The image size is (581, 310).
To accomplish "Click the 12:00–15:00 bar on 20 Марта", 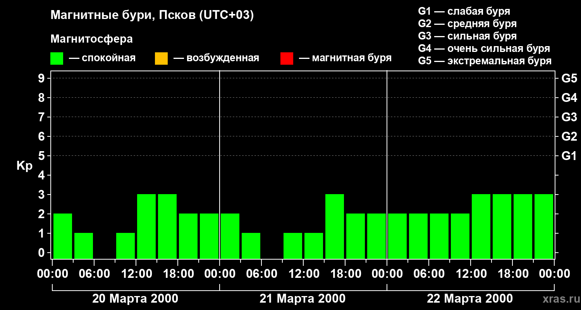I will click(146, 226).
